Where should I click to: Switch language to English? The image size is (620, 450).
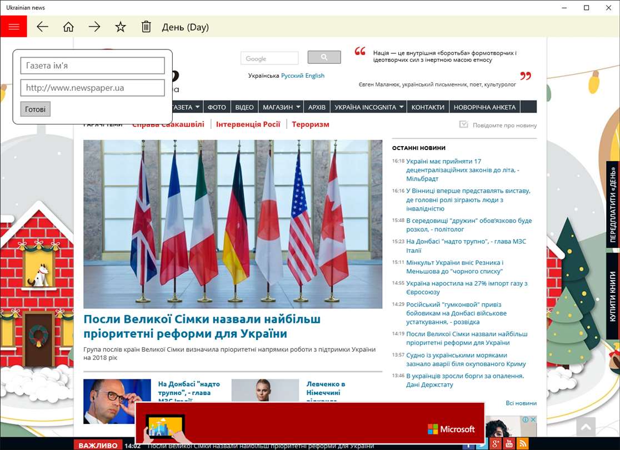coord(315,76)
